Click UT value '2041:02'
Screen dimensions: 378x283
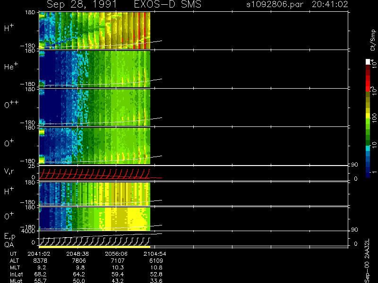point(39,254)
